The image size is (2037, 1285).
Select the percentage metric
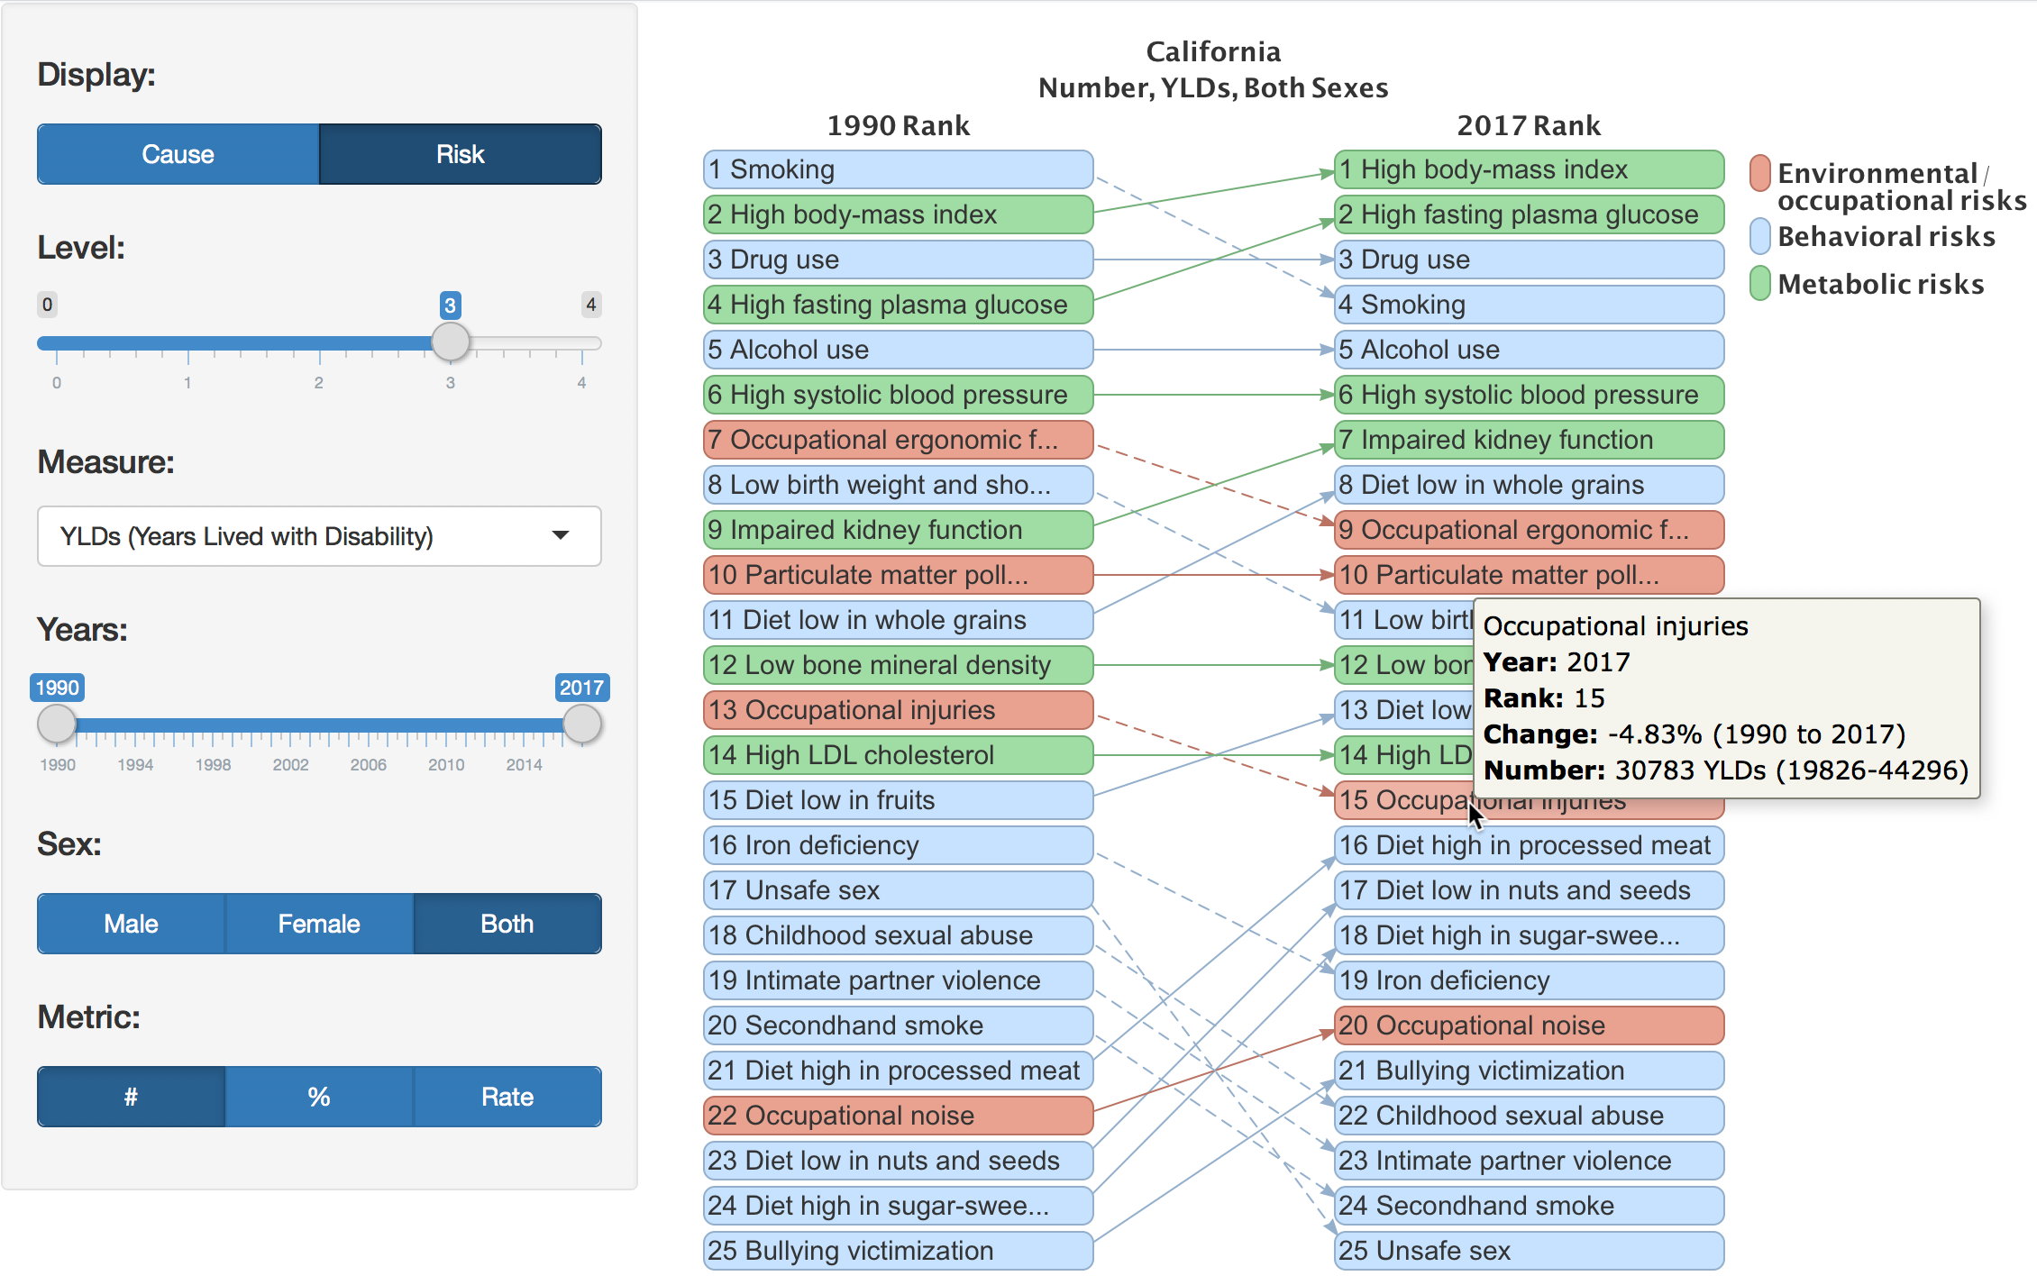[318, 1096]
